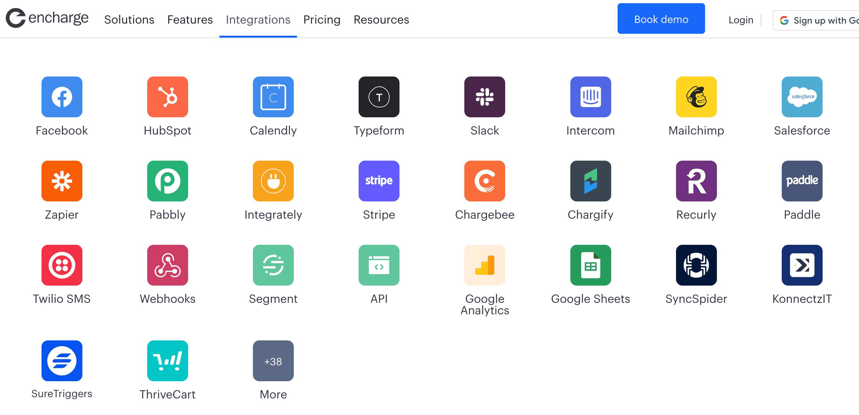Click the Salesforce integration icon
This screenshot has width=859, height=415.
click(x=802, y=97)
